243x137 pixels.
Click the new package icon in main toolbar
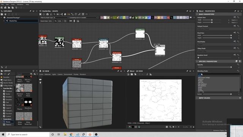[x=2, y=8]
